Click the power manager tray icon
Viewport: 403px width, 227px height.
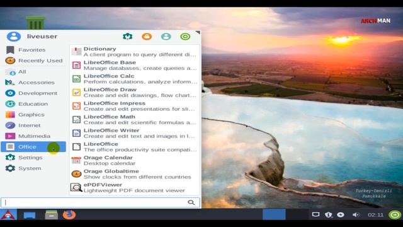[x=341, y=214]
